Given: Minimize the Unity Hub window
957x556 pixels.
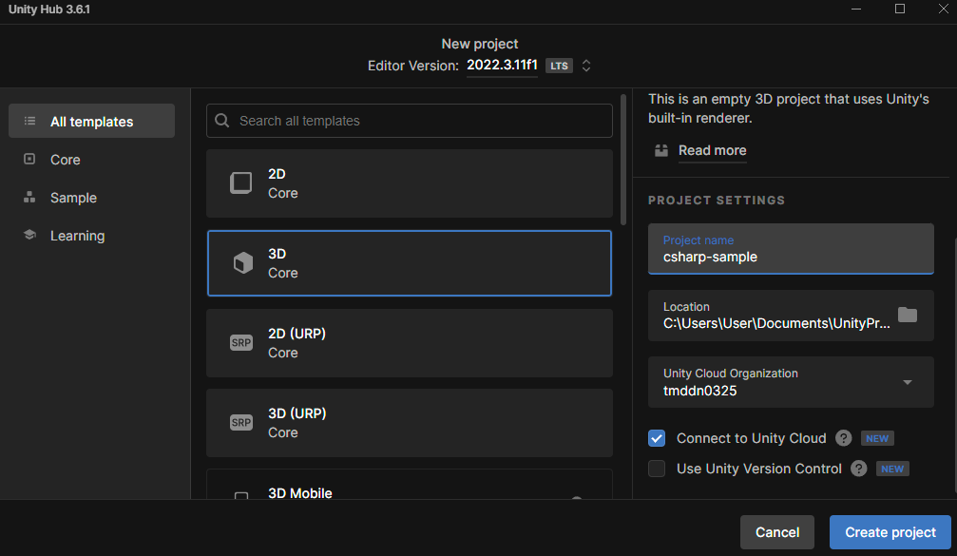Looking at the screenshot, I should (856, 10).
